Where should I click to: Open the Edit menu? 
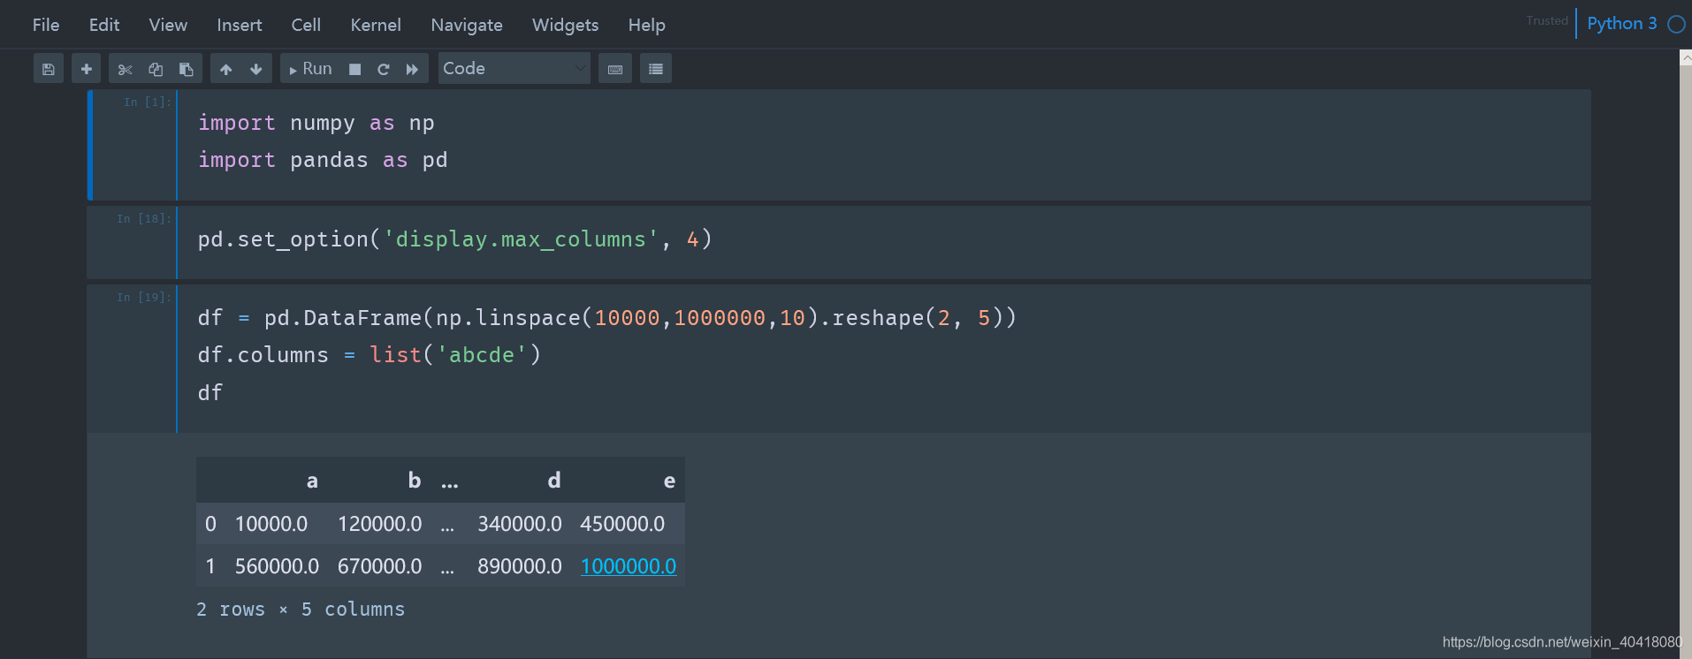coord(104,25)
